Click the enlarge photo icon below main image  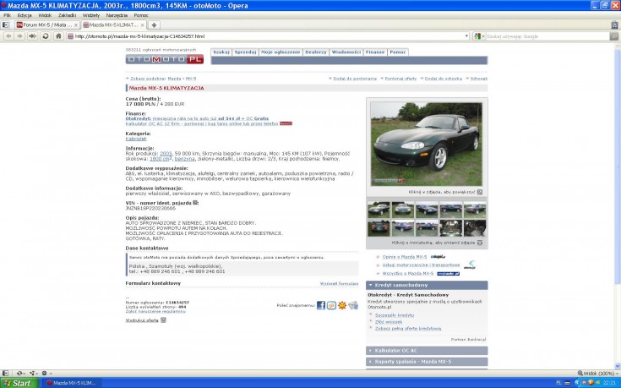[480, 192]
